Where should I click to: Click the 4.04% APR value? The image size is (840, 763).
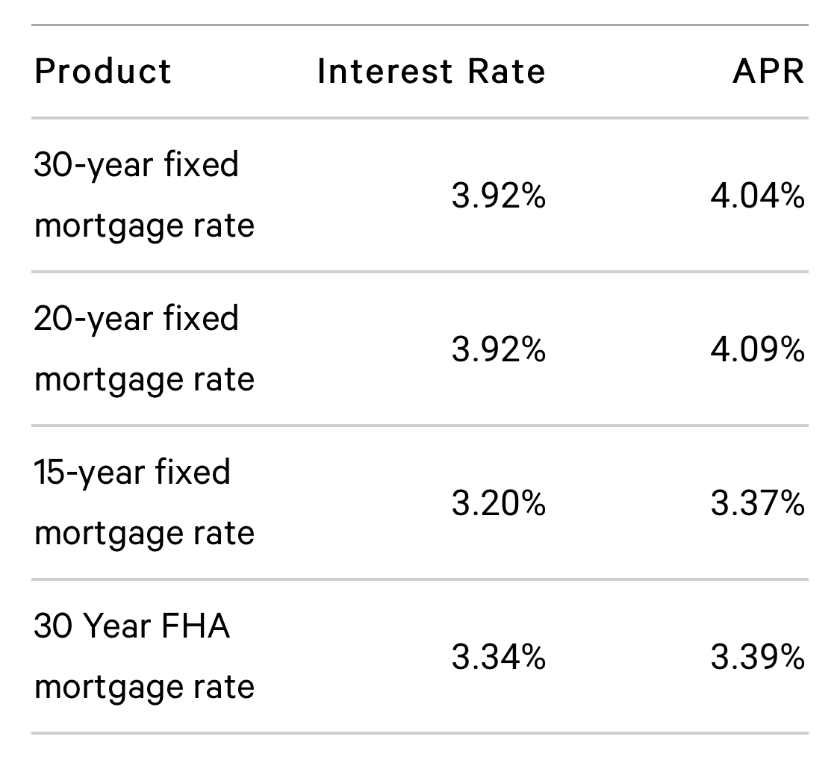click(757, 196)
